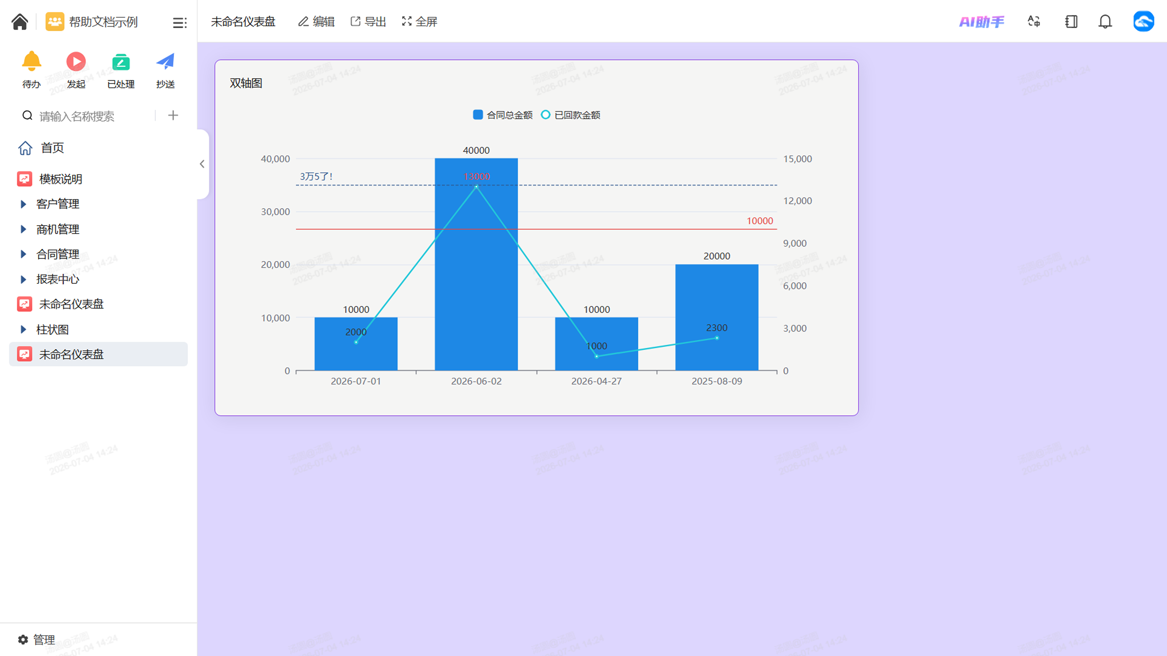Expand the 报表中心 tree node
Viewport: 1167px width, 656px height.
(23, 279)
